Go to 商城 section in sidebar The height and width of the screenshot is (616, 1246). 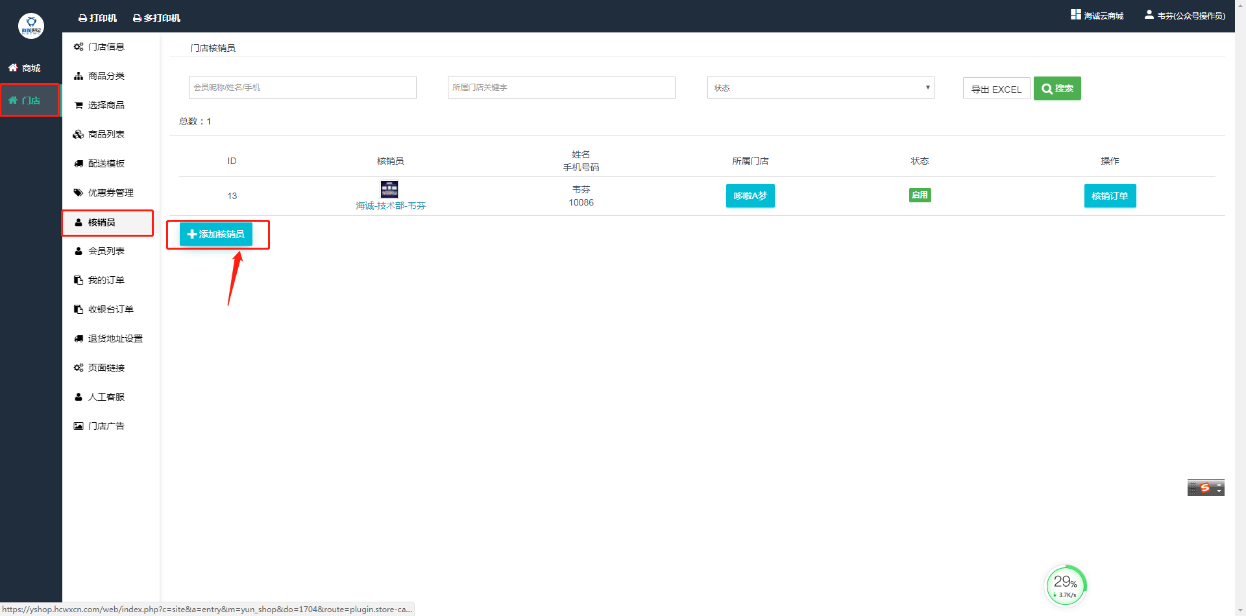pyautogui.click(x=25, y=68)
